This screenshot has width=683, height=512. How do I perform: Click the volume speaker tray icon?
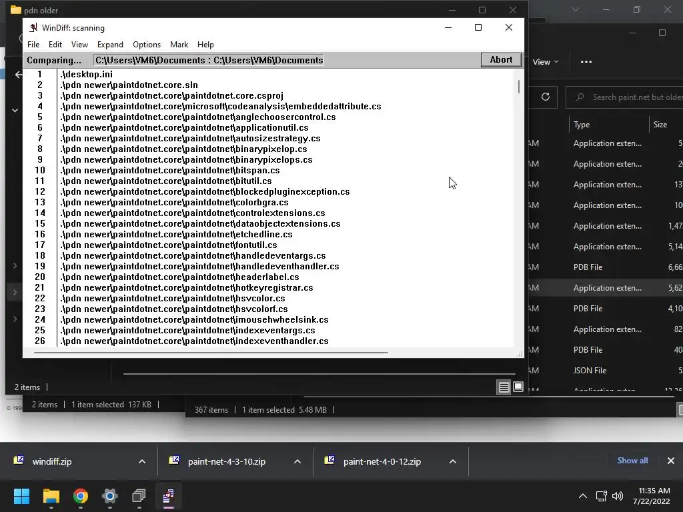(617, 496)
